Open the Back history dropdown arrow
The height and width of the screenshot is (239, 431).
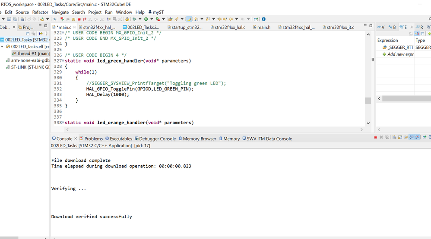coord(237,19)
